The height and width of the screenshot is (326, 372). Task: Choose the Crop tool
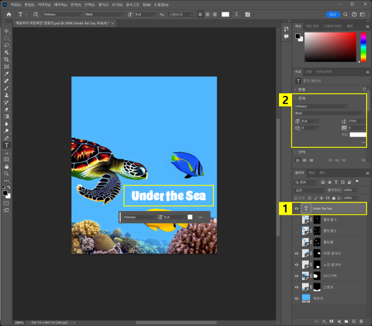(7, 59)
